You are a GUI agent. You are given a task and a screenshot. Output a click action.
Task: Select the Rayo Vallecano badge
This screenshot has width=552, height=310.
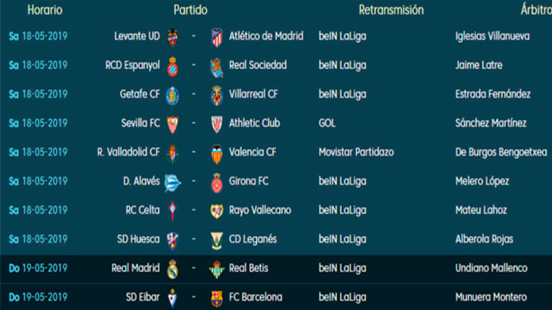click(x=216, y=211)
